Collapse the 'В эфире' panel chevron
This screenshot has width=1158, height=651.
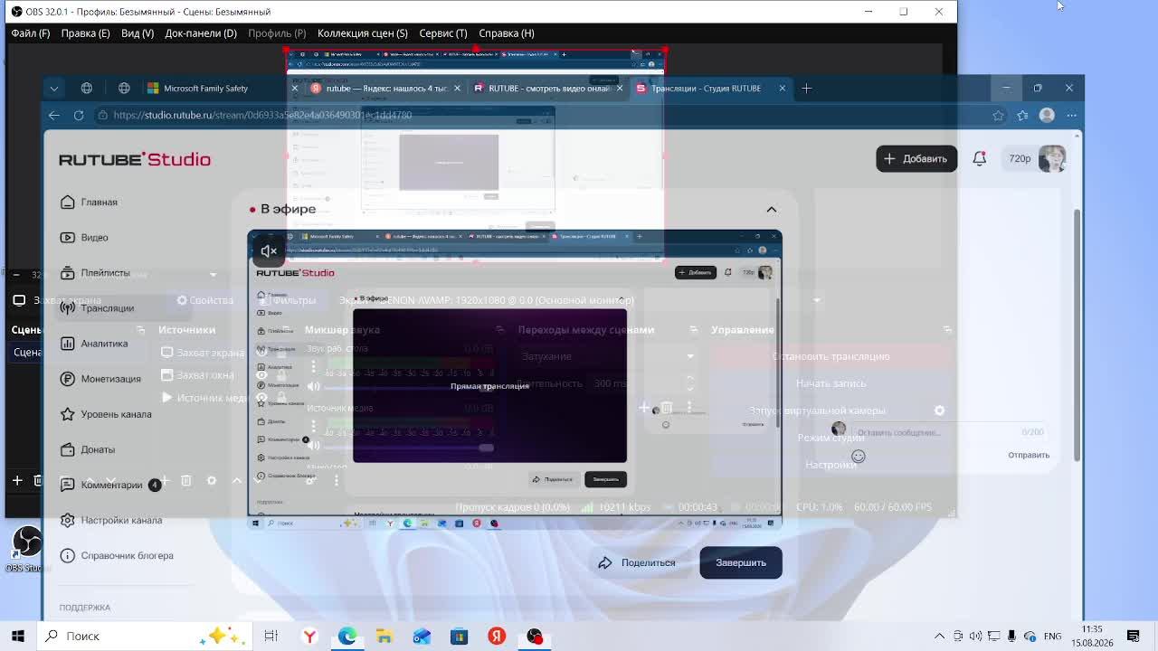tap(772, 209)
